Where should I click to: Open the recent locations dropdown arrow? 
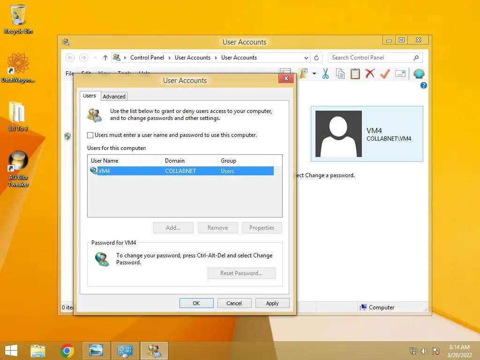pyautogui.click(x=95, y=58)
